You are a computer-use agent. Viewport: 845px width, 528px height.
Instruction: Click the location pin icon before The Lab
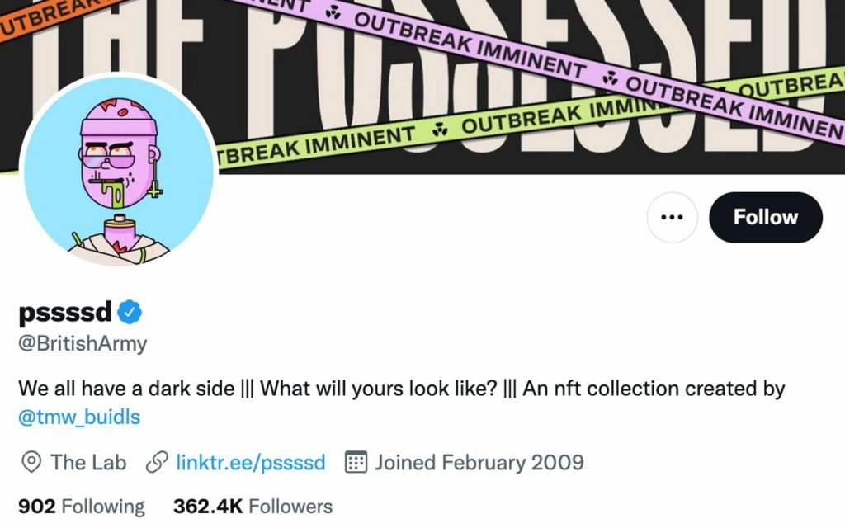pyautogui.click(x=31, y=463)
